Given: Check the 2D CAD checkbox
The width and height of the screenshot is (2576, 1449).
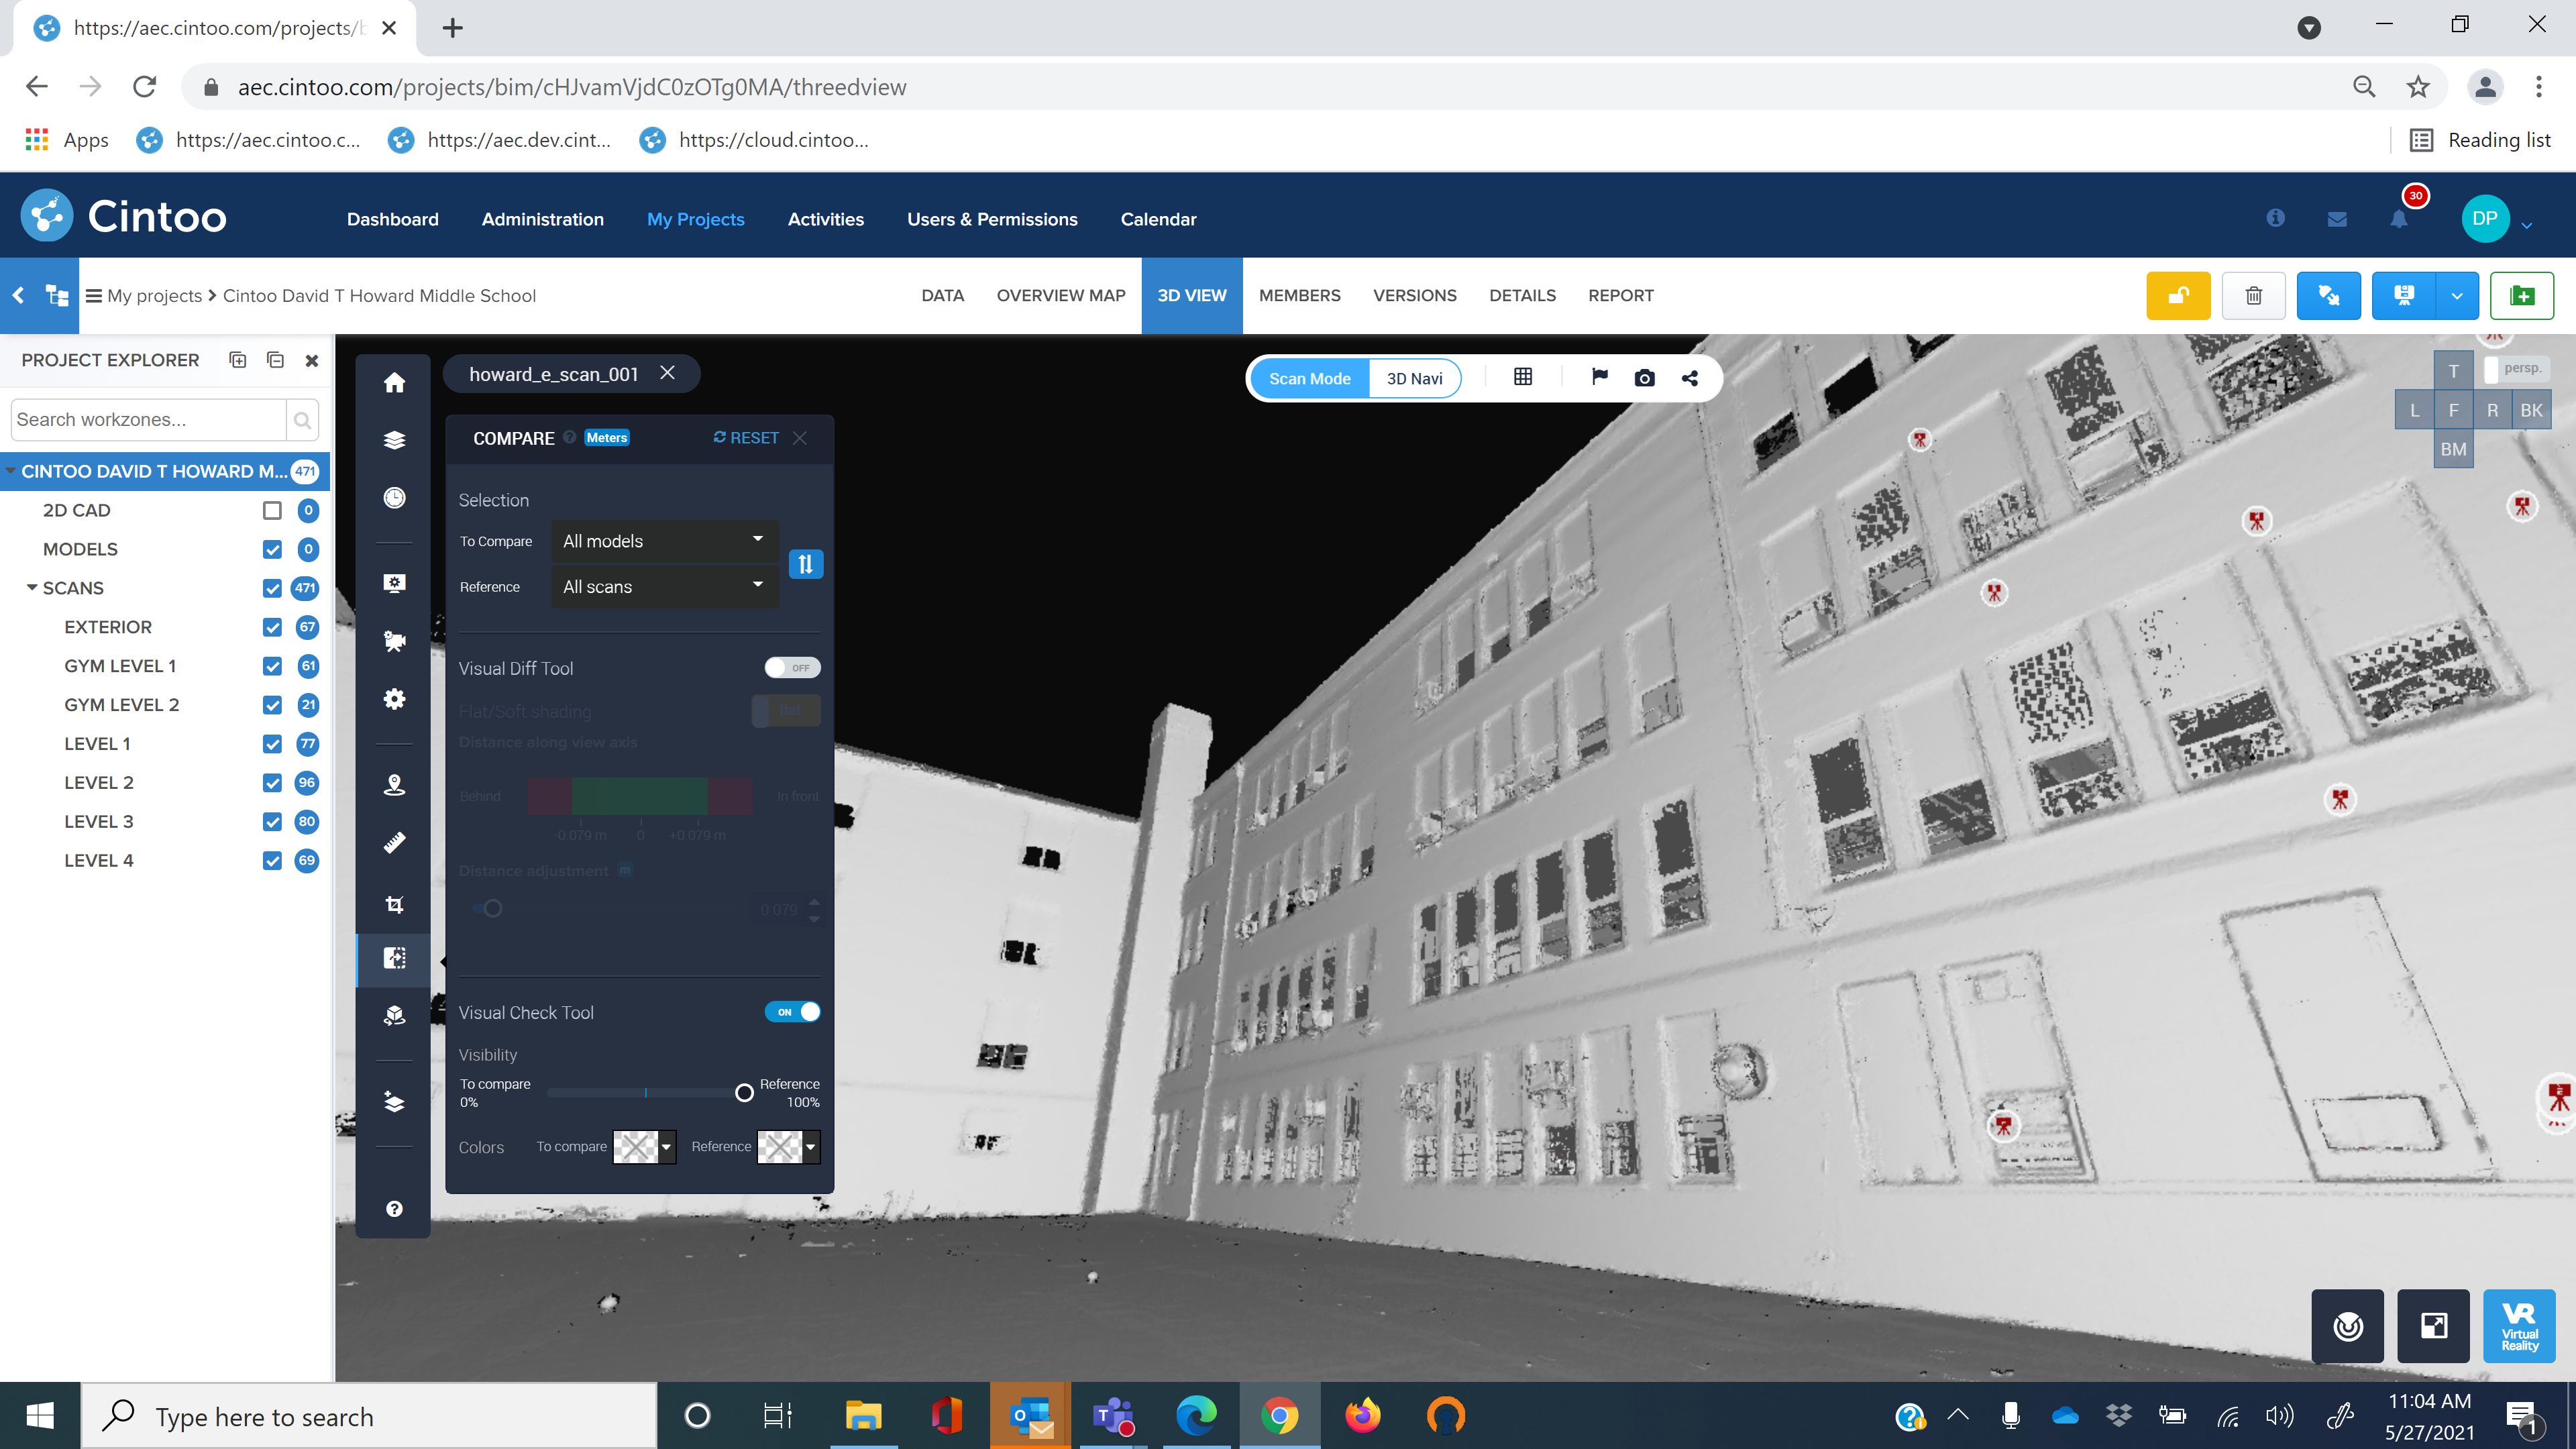Looking at the screenshot, I should [272, 510].
